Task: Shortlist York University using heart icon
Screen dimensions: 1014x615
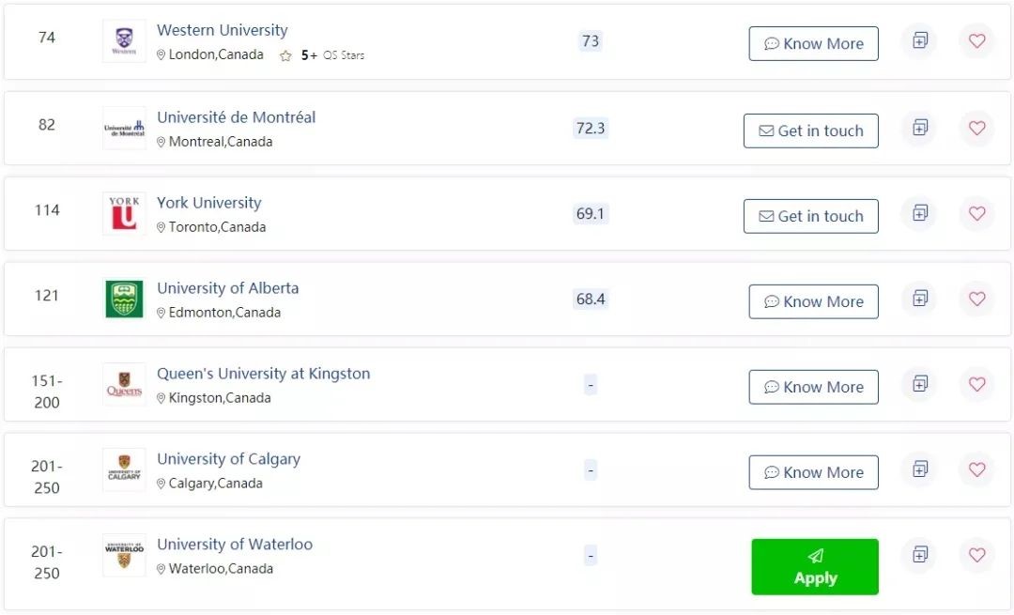Action: pyautogui.click(x=976, y=213)
